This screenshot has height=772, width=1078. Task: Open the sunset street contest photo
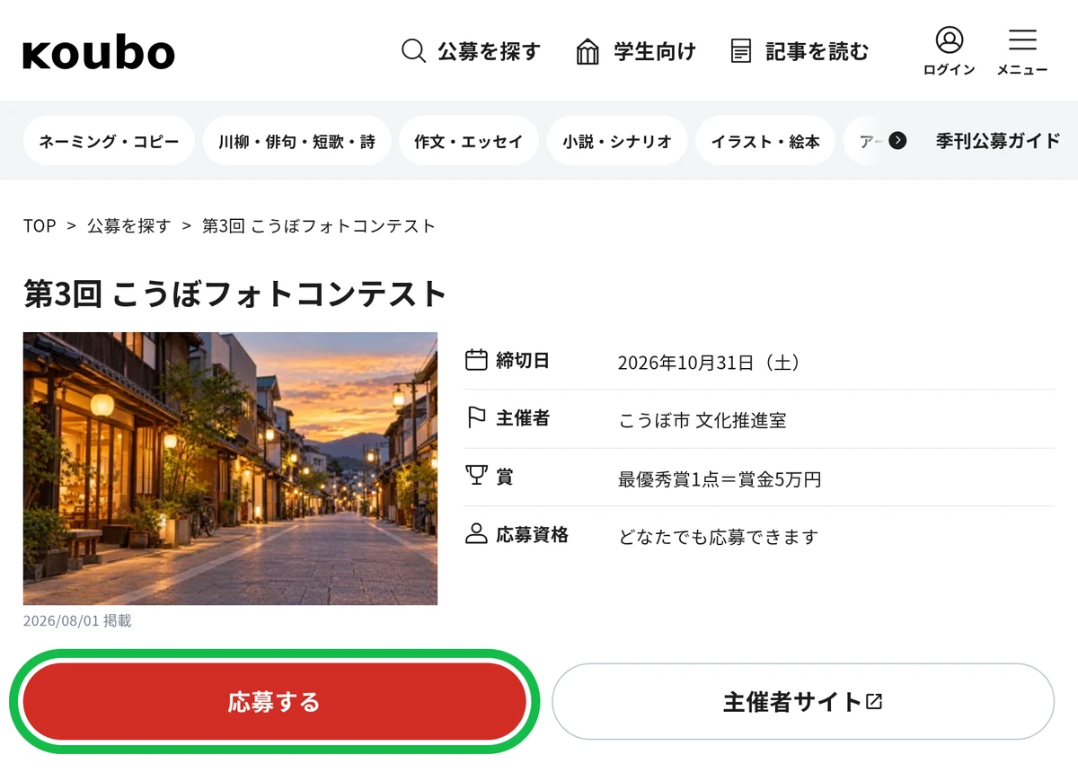pyautogui.click(x=230, y=469)
